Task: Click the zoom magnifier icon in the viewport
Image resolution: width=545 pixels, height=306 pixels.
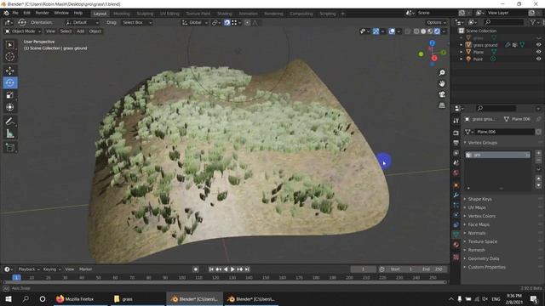Action: coord(442,72)
